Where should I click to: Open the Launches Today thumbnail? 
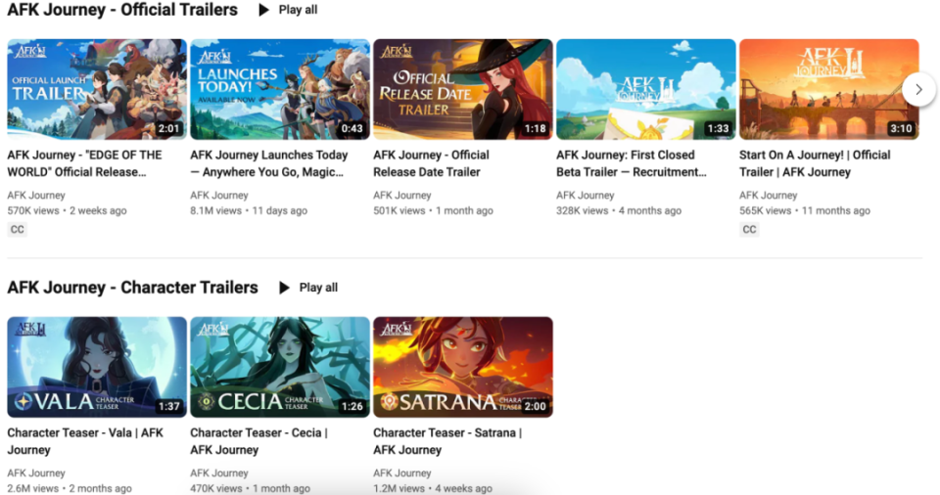(x=280, y=89)
